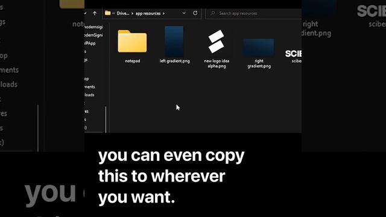Image resolution: width=386 pixels, height=217 pixels.
Task: Select the new logo idea alpha.png icon
Action: [216, 42]
